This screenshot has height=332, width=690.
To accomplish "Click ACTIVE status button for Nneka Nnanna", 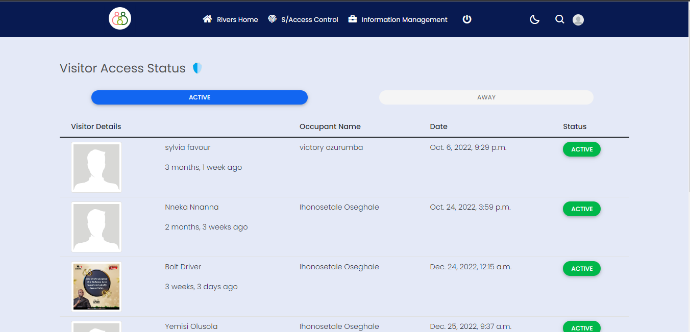I will point(582,209).
